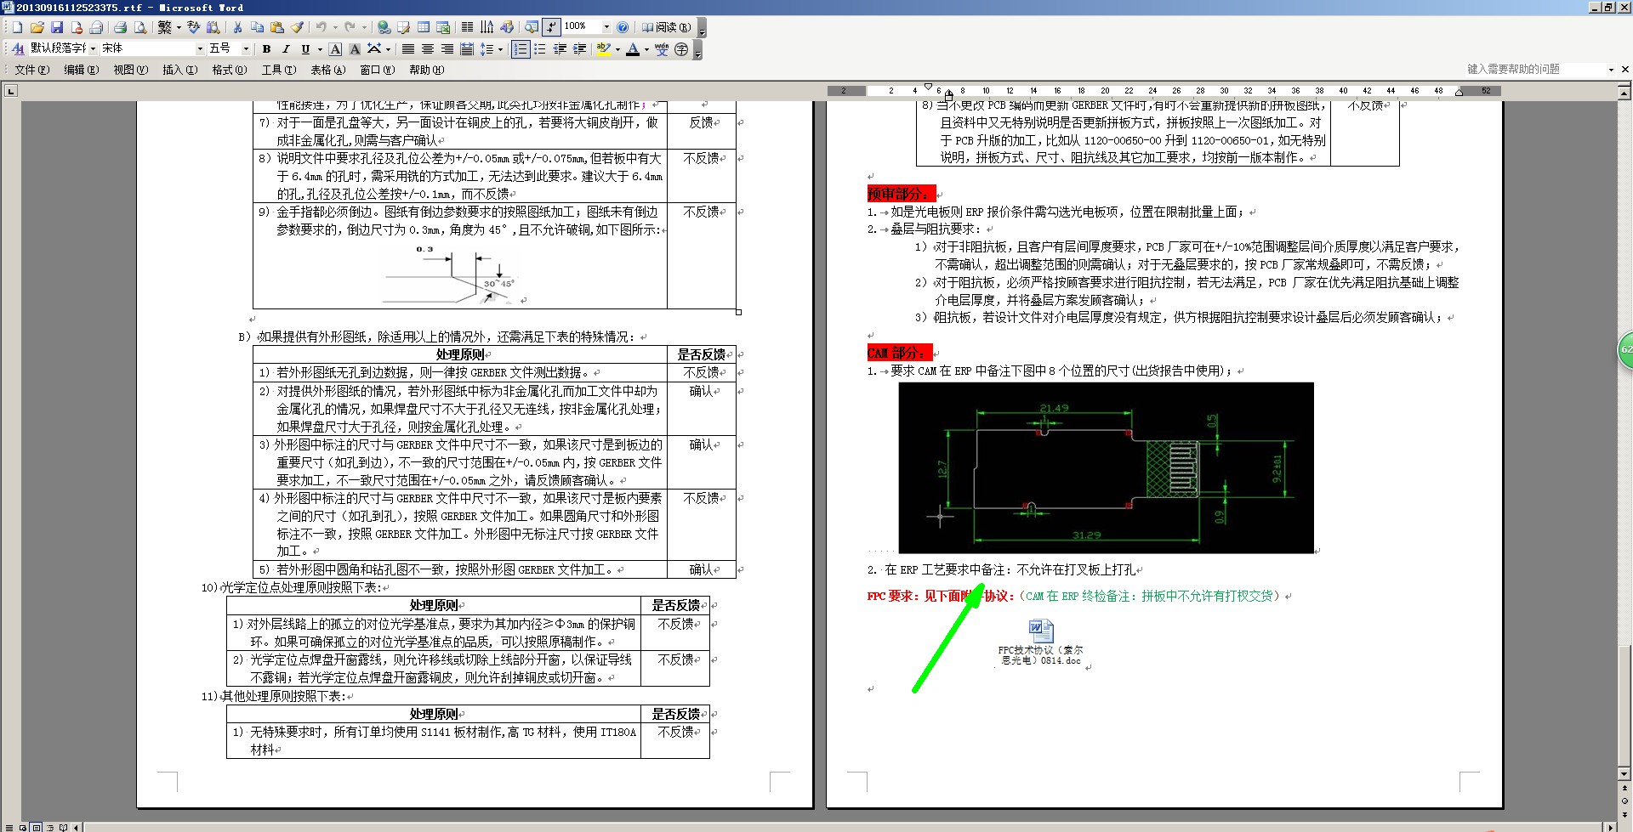1633x832 pixels.
Task: Open the 五号 font size dropdown
Action: click(x=246, y=49)
